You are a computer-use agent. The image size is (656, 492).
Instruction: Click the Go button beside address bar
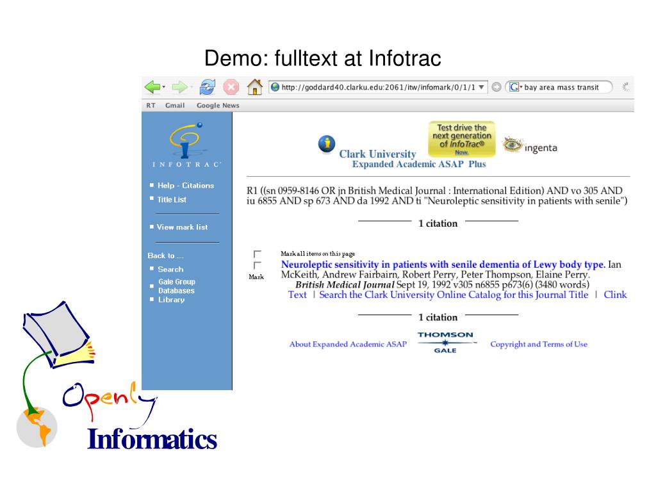pyautogui.click(x=496, y=87)
